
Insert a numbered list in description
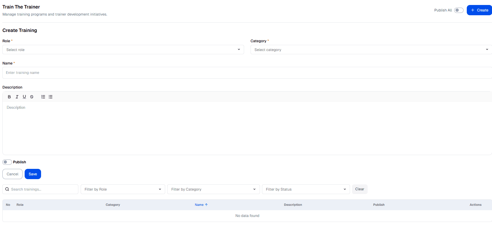point(43,97)
